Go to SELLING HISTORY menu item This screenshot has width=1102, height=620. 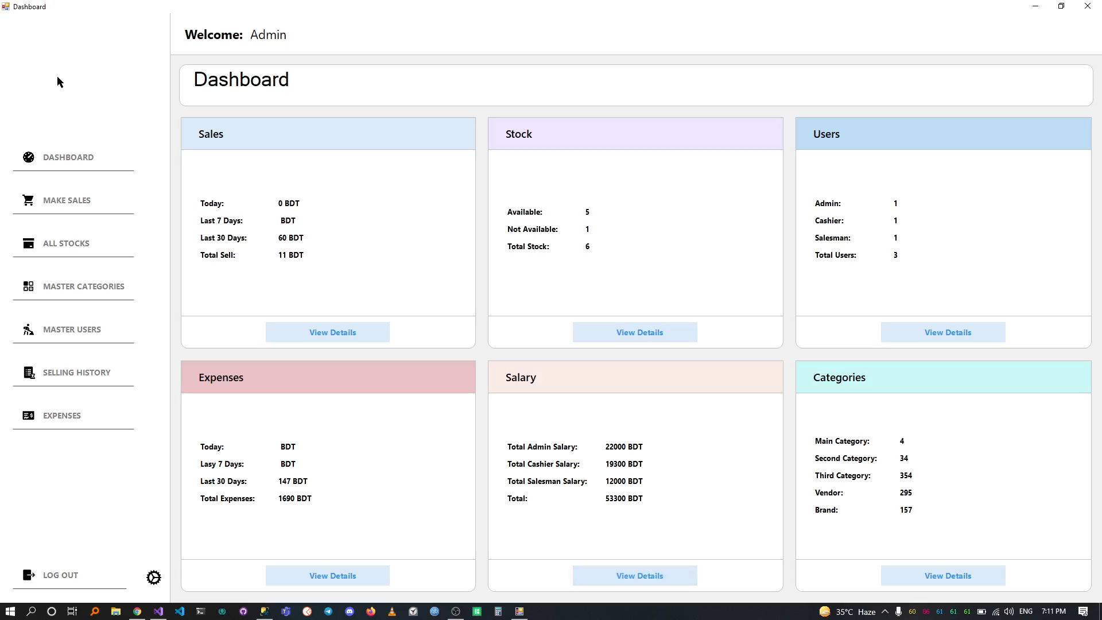[x=76, y=373]
